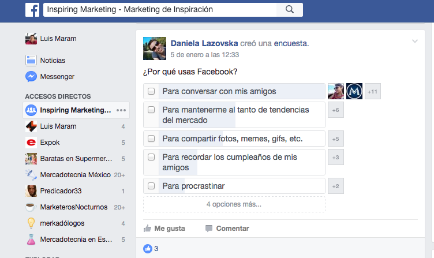Click Baratas en Supermer... group icon
Viewport: 434px width, 258px height.
[31, 159]
